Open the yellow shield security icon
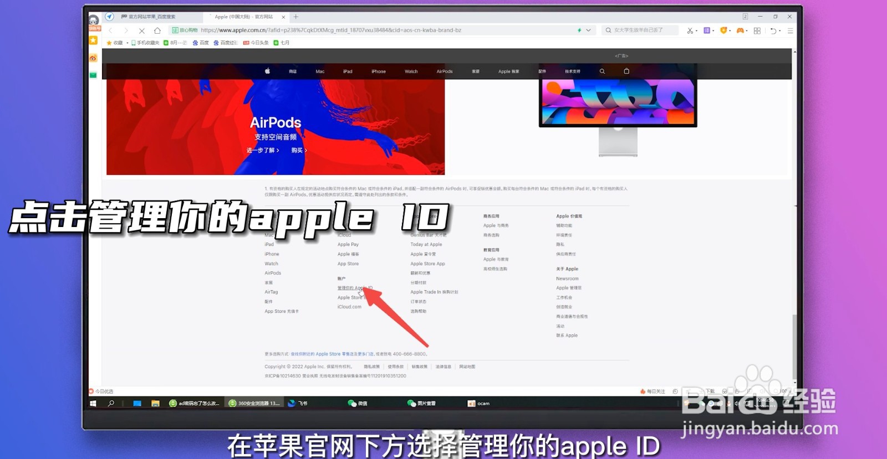The width and height of the screenshot is (887, 459). point(723,30)
